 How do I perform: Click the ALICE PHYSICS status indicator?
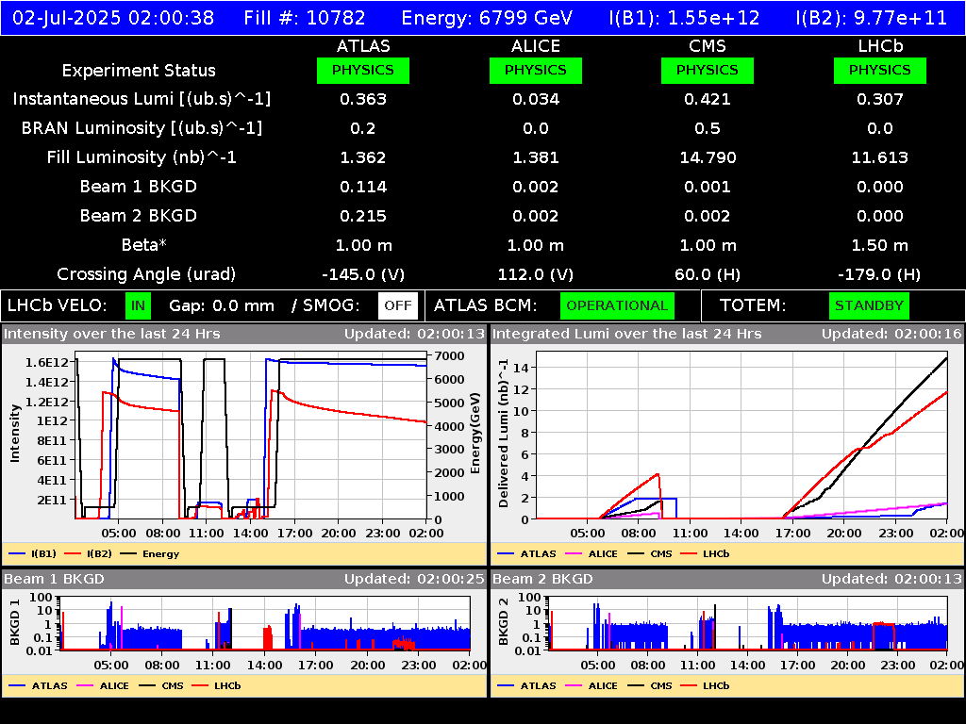536,70
